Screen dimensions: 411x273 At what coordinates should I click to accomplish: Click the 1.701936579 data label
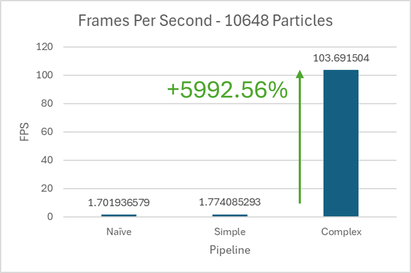(119, 202)
